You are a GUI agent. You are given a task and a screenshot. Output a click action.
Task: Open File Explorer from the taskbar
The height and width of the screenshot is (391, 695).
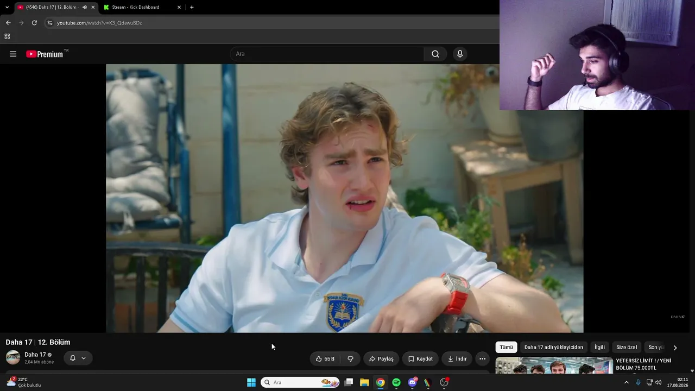coord(364,382)
